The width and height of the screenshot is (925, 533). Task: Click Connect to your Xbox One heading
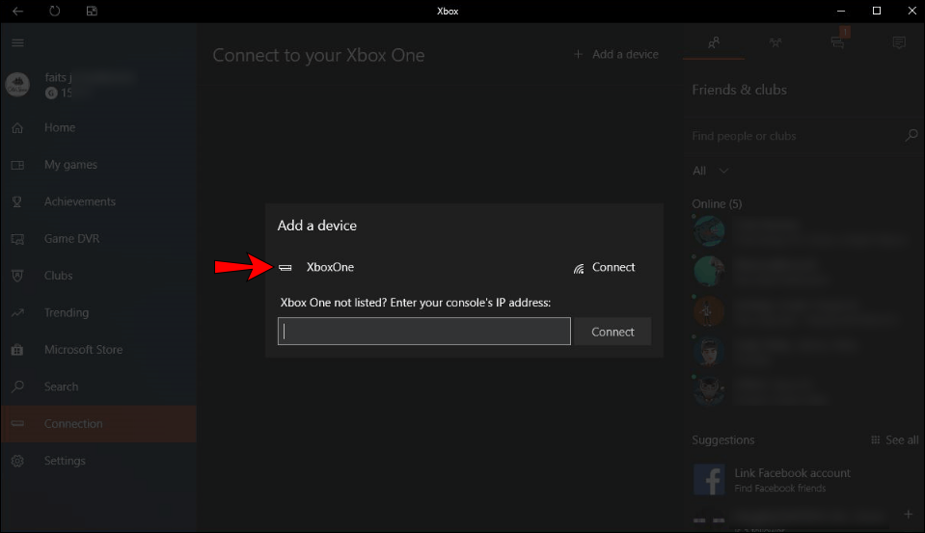click(318, 55)
